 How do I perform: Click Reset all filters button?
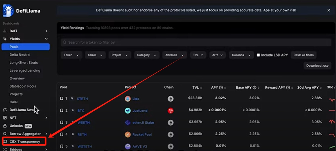(x=304, y=55)
